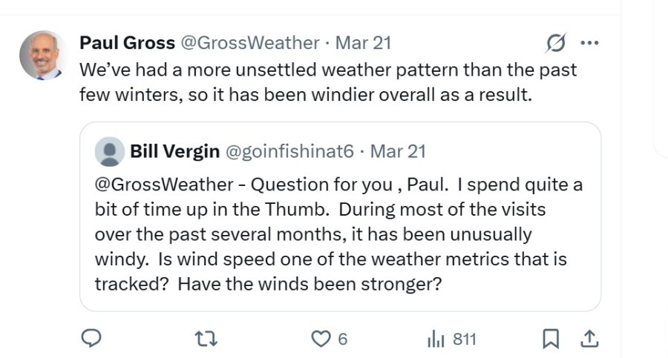View analytics via the bar chart icon

click(436, 339)
